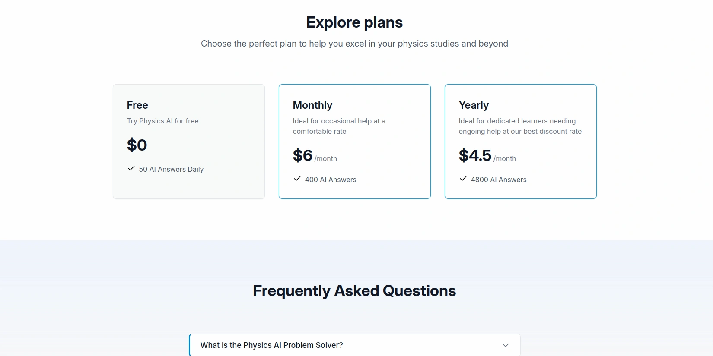Click the checkmark beside 50 AI Answers Daily

[x=131, y=168]
